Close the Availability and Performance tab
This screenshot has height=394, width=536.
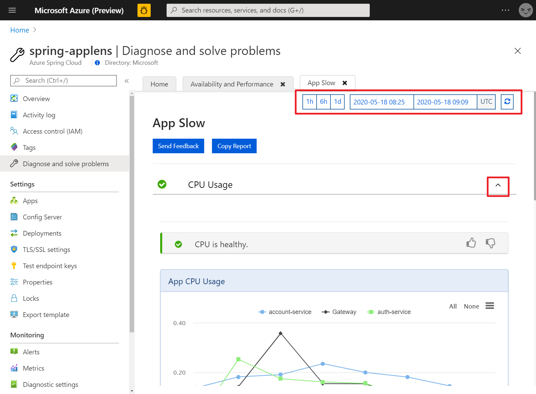pos(283,84)
